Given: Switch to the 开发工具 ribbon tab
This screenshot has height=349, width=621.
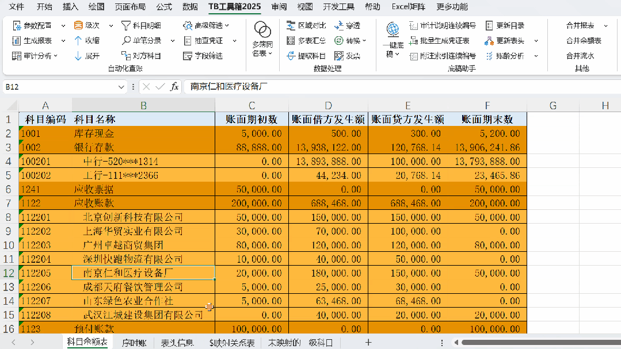Looking at the screenshot, I should click(x=338, y=7).
